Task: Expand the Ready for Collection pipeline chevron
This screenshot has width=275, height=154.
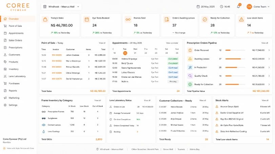Action: click(269, 84)
